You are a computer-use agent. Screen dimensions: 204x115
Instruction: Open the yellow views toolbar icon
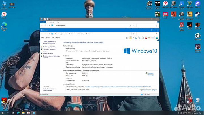131,38
